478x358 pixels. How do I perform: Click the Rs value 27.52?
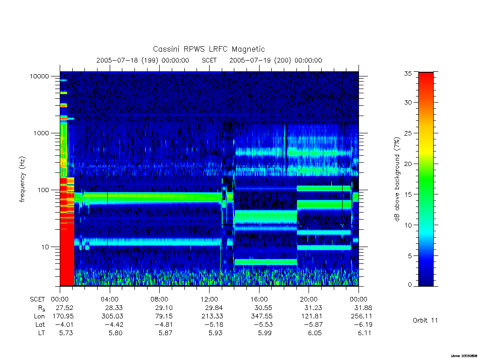[64, 308]
